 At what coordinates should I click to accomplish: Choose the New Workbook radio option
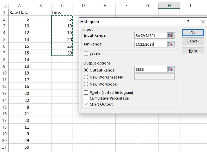(86, 84)
